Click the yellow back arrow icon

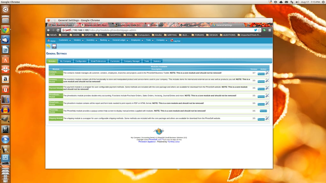coord(48,46)
